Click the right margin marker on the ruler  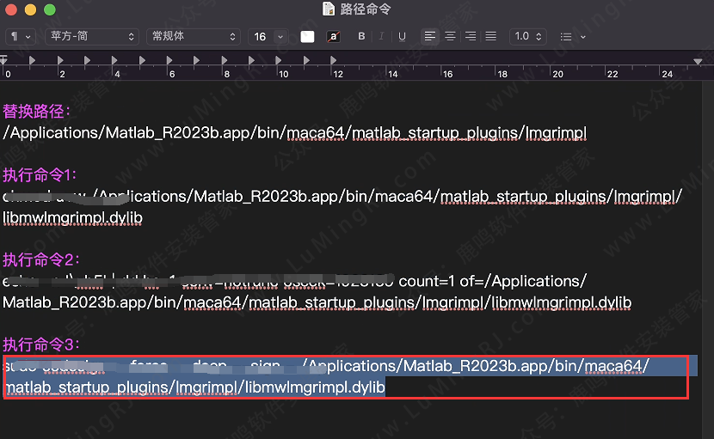(698, 61)
